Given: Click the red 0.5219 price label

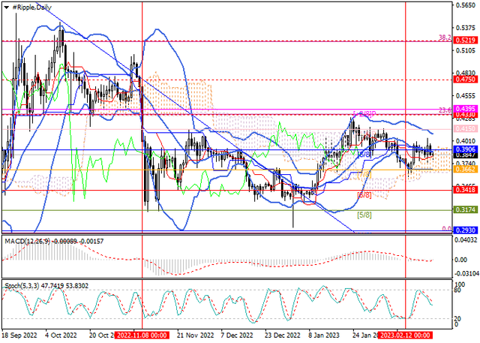Looking at the screenshot, I should (x=465, y=41).
